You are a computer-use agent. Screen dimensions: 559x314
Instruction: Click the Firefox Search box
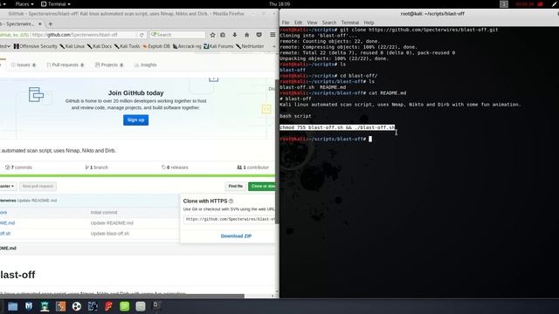[177, 35]
